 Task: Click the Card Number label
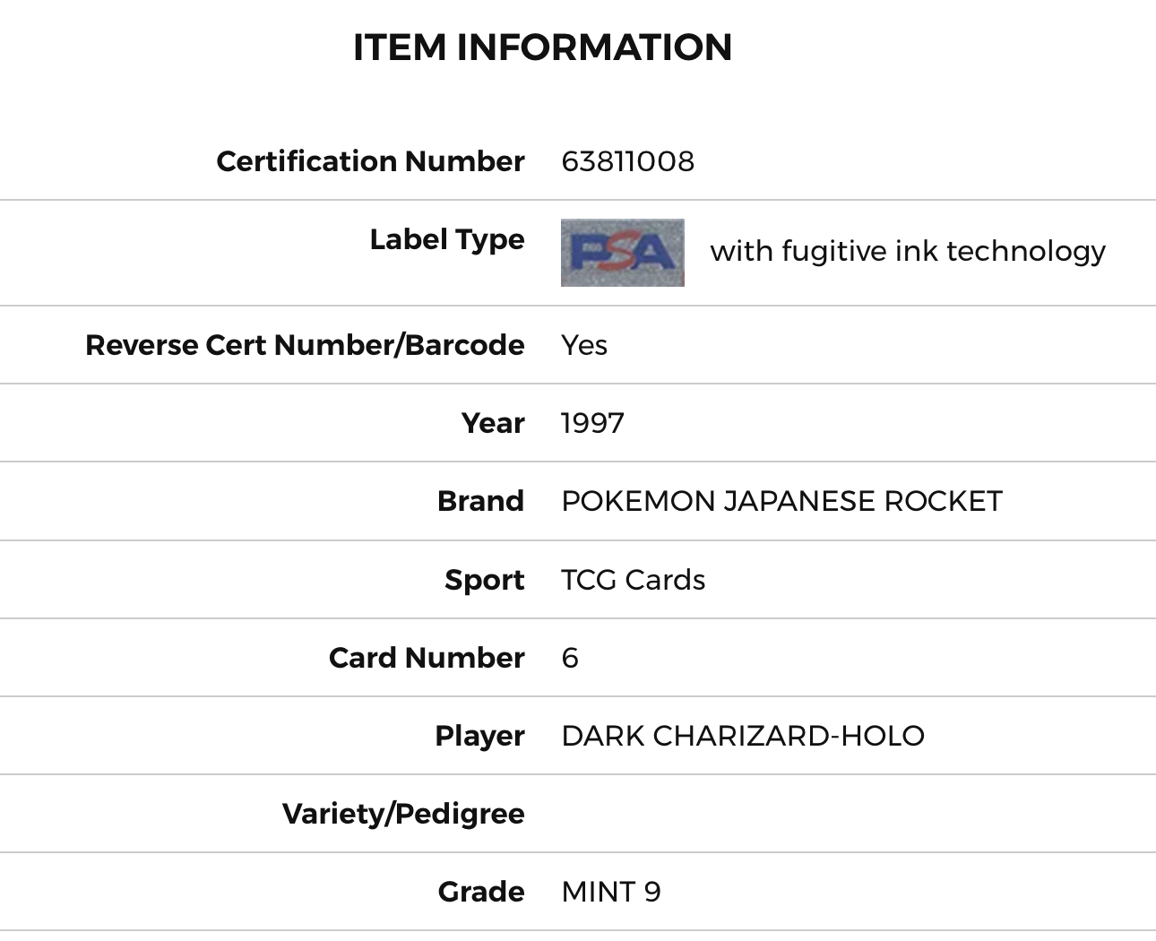point(427,658)
